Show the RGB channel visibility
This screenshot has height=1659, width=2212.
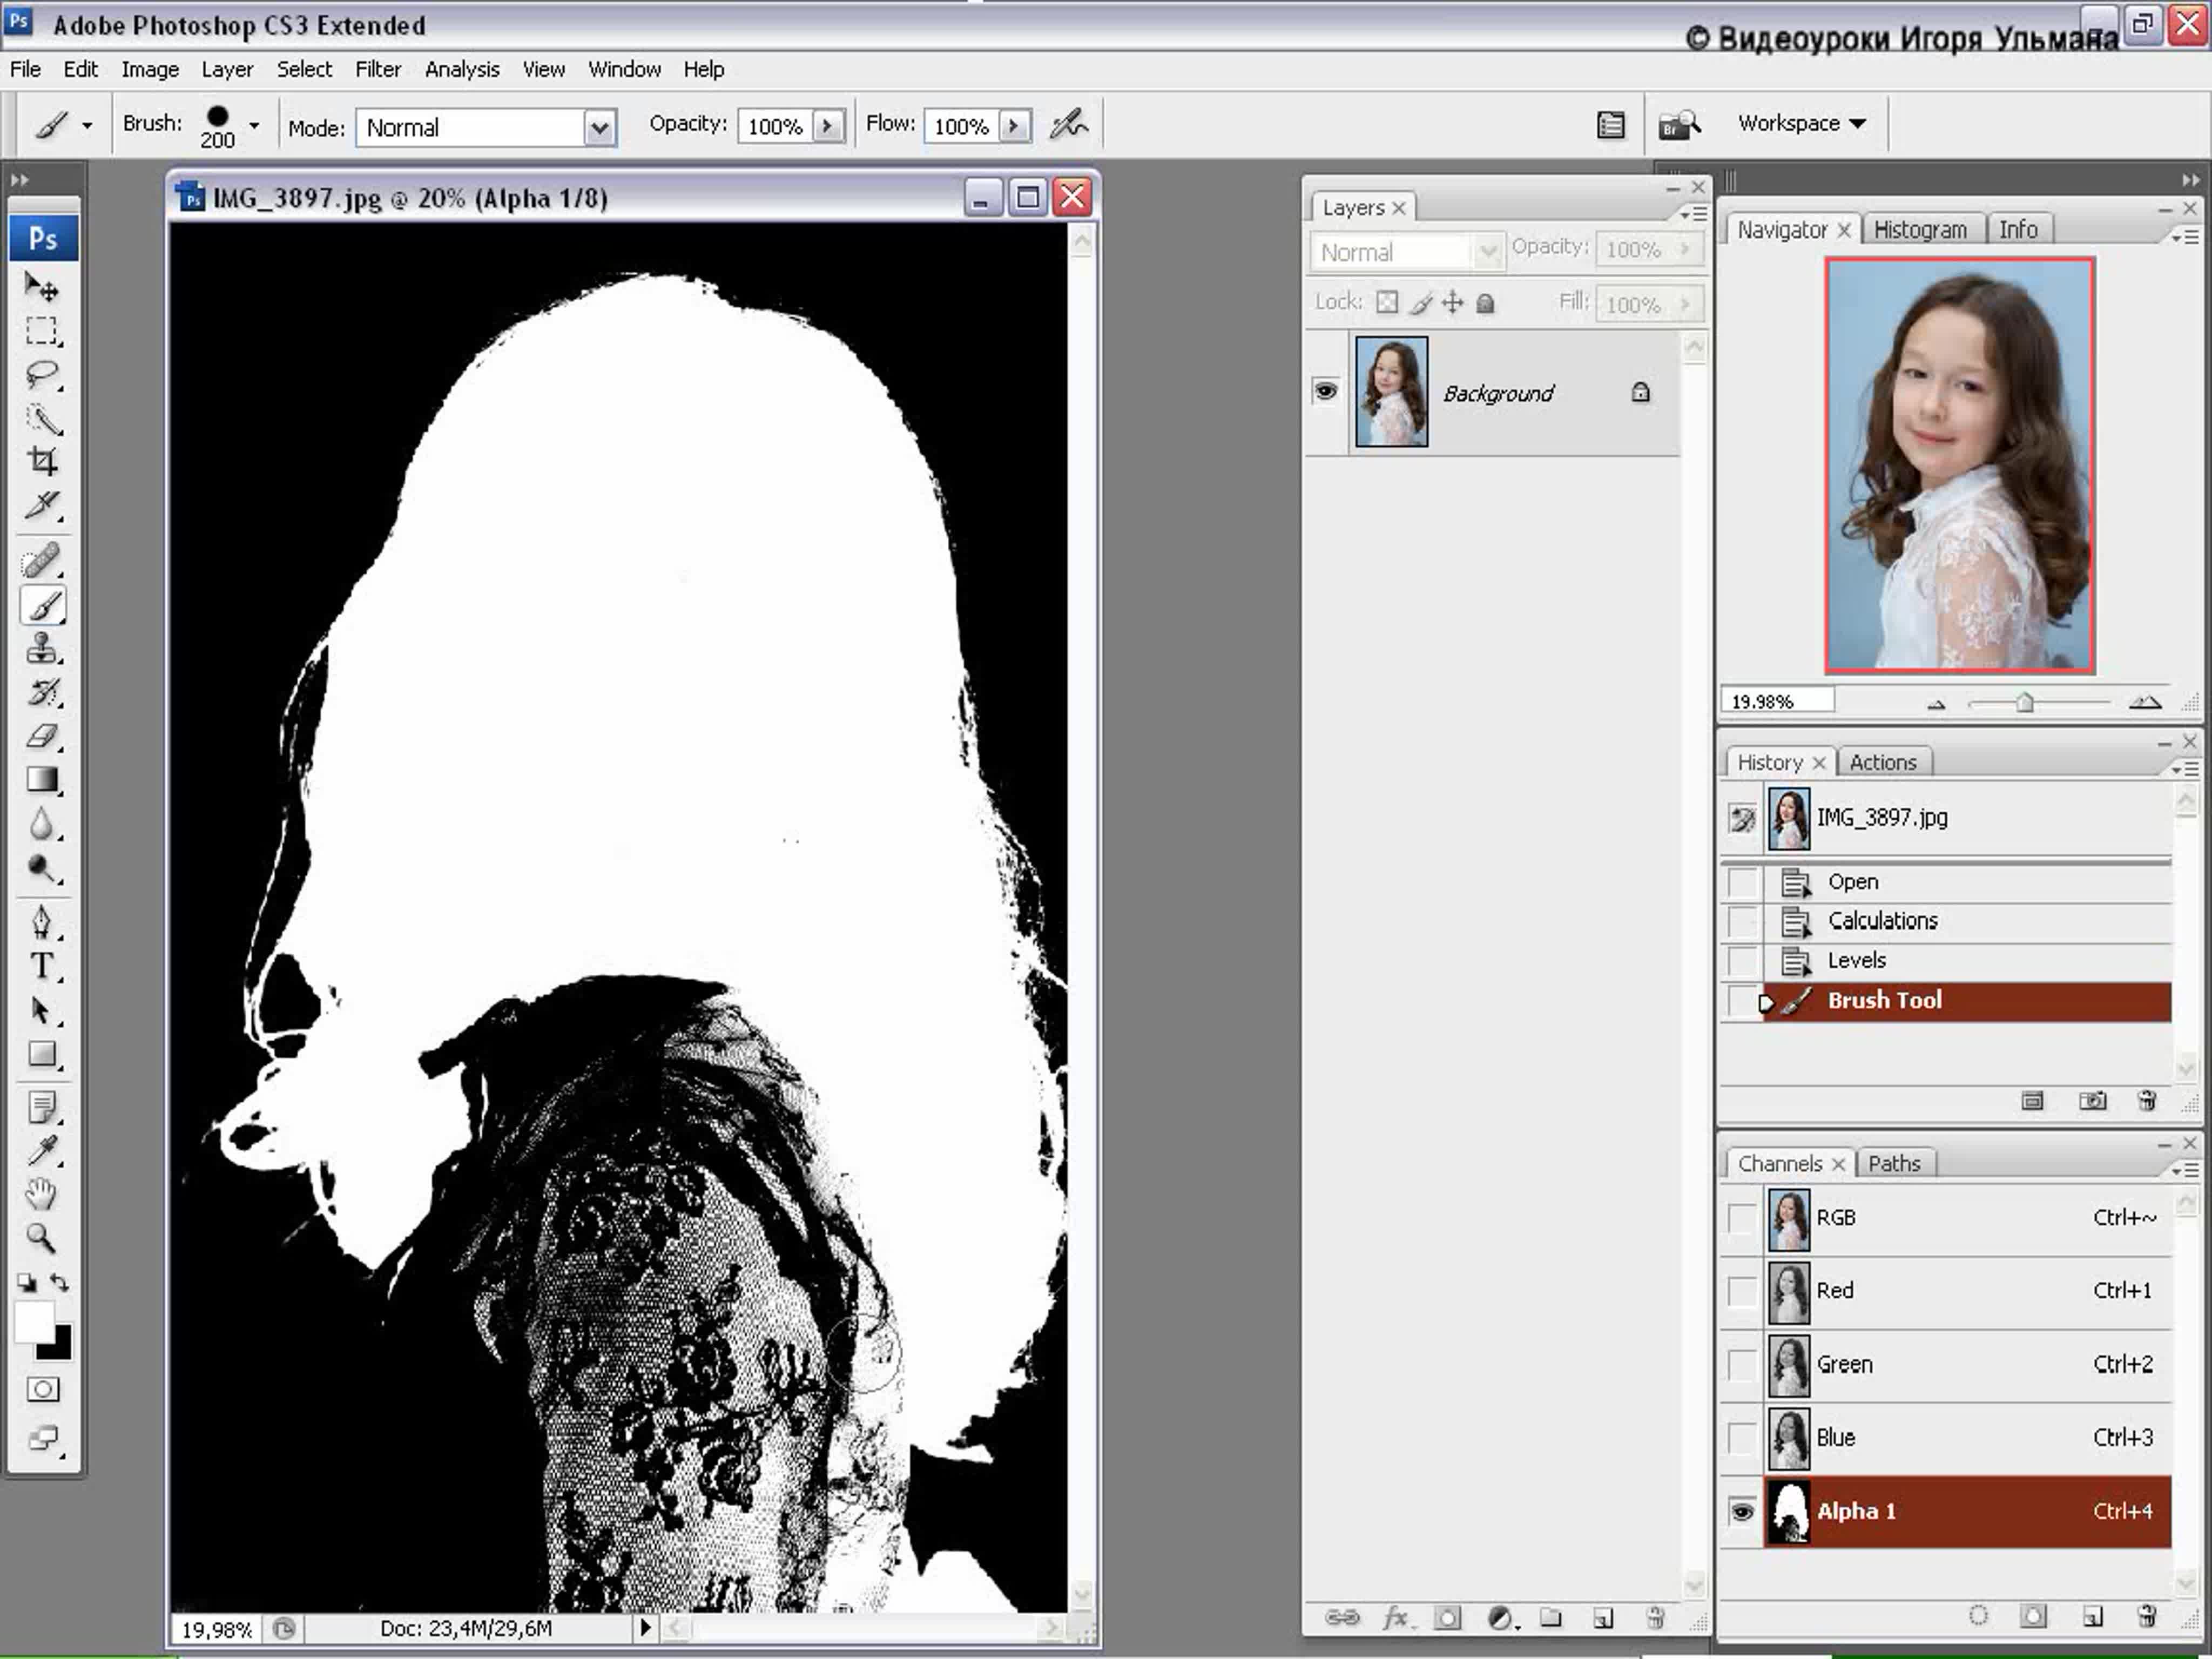(x=1741, y=1218)
